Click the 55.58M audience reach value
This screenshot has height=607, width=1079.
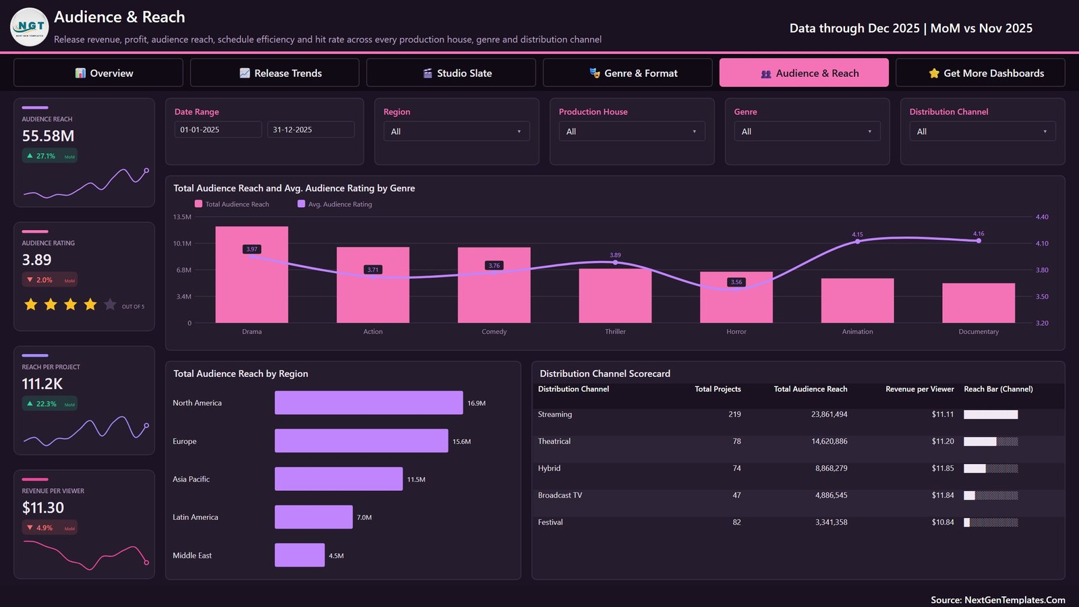tap(48, 136)
